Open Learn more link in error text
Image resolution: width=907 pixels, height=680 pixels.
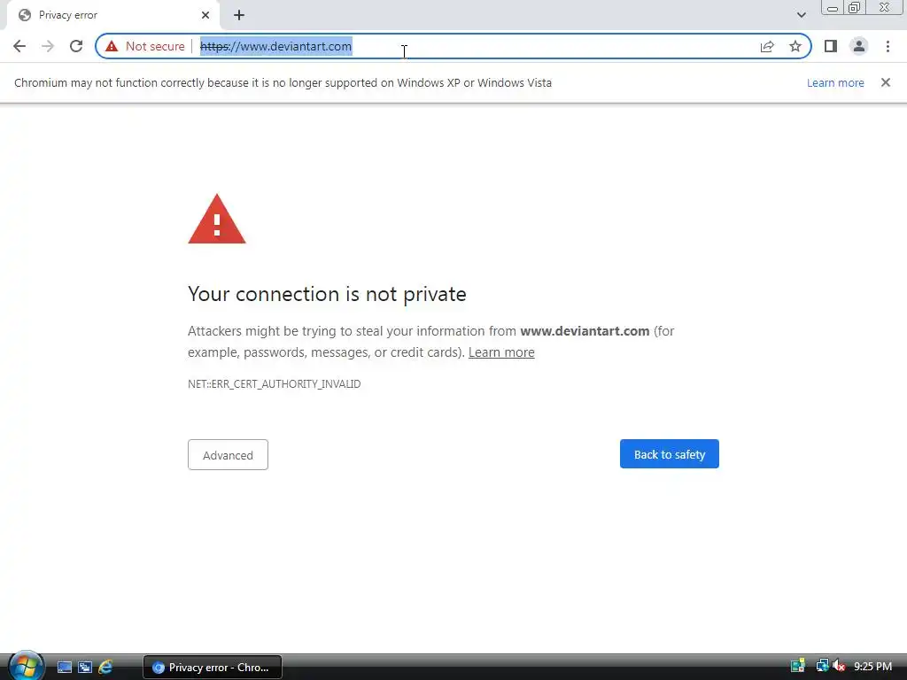click(x=501, y=352)
